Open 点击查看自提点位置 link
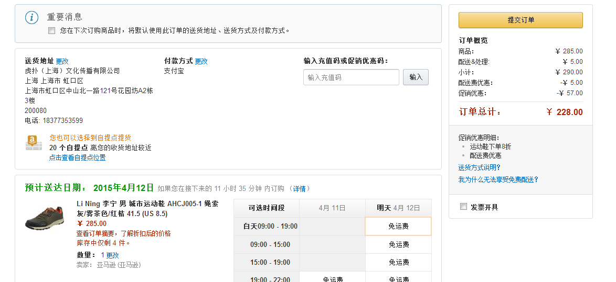This screenshot has width=616, height=282. [x=77, y=157]
